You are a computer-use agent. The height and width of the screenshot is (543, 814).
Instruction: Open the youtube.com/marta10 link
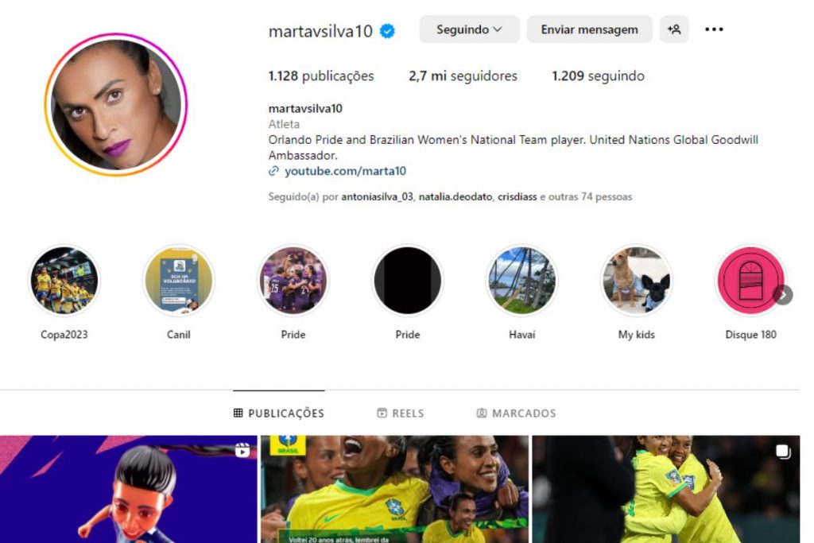pos(345,171)
